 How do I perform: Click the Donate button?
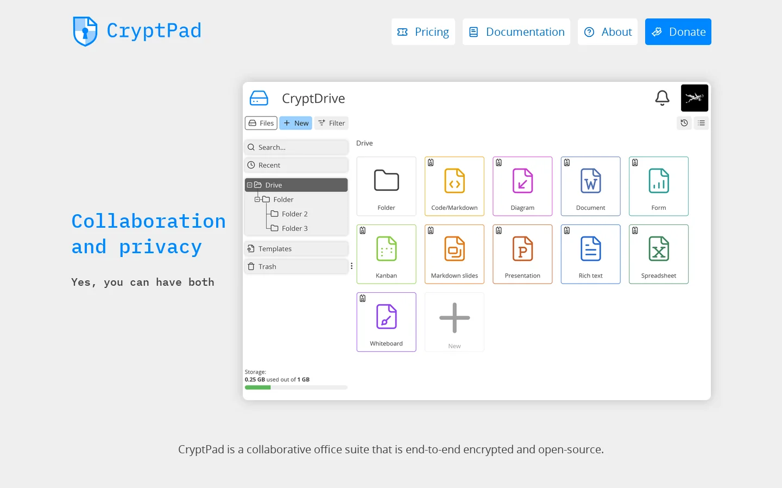tap(678, 32)
